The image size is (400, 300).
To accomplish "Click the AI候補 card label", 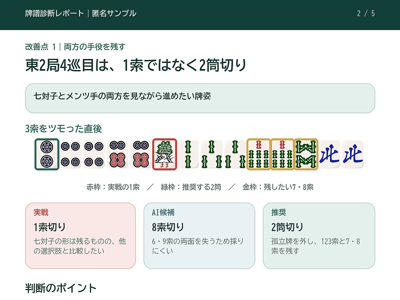I will pyautogui.click(x=163, y=212).
